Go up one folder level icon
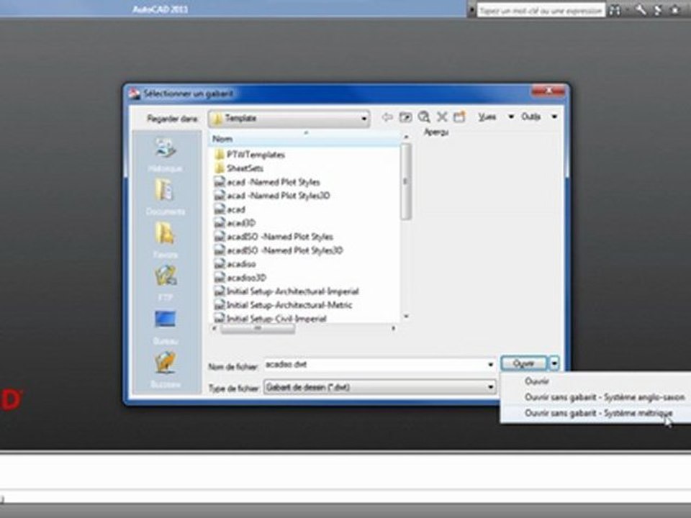Viewport: 691px width, 518px height. pyautogui.click(x=405, y=117)
